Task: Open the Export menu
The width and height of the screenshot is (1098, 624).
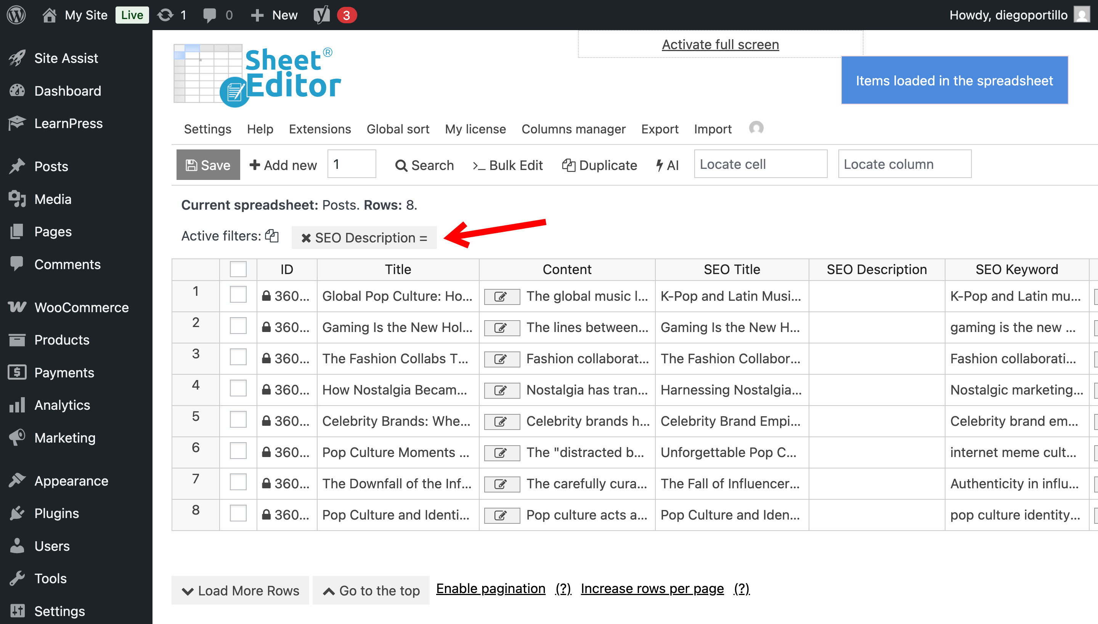Action: click(x=659, y=129)
